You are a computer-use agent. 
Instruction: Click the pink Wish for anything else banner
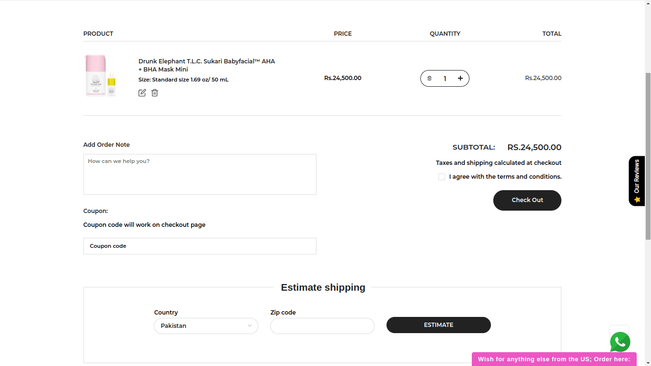tap(554, 359)
